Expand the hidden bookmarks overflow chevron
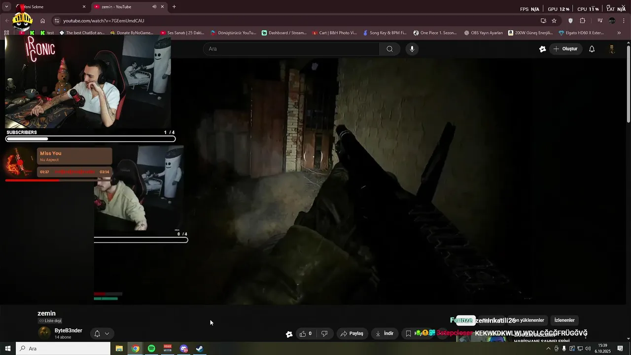 pos(619,33)
